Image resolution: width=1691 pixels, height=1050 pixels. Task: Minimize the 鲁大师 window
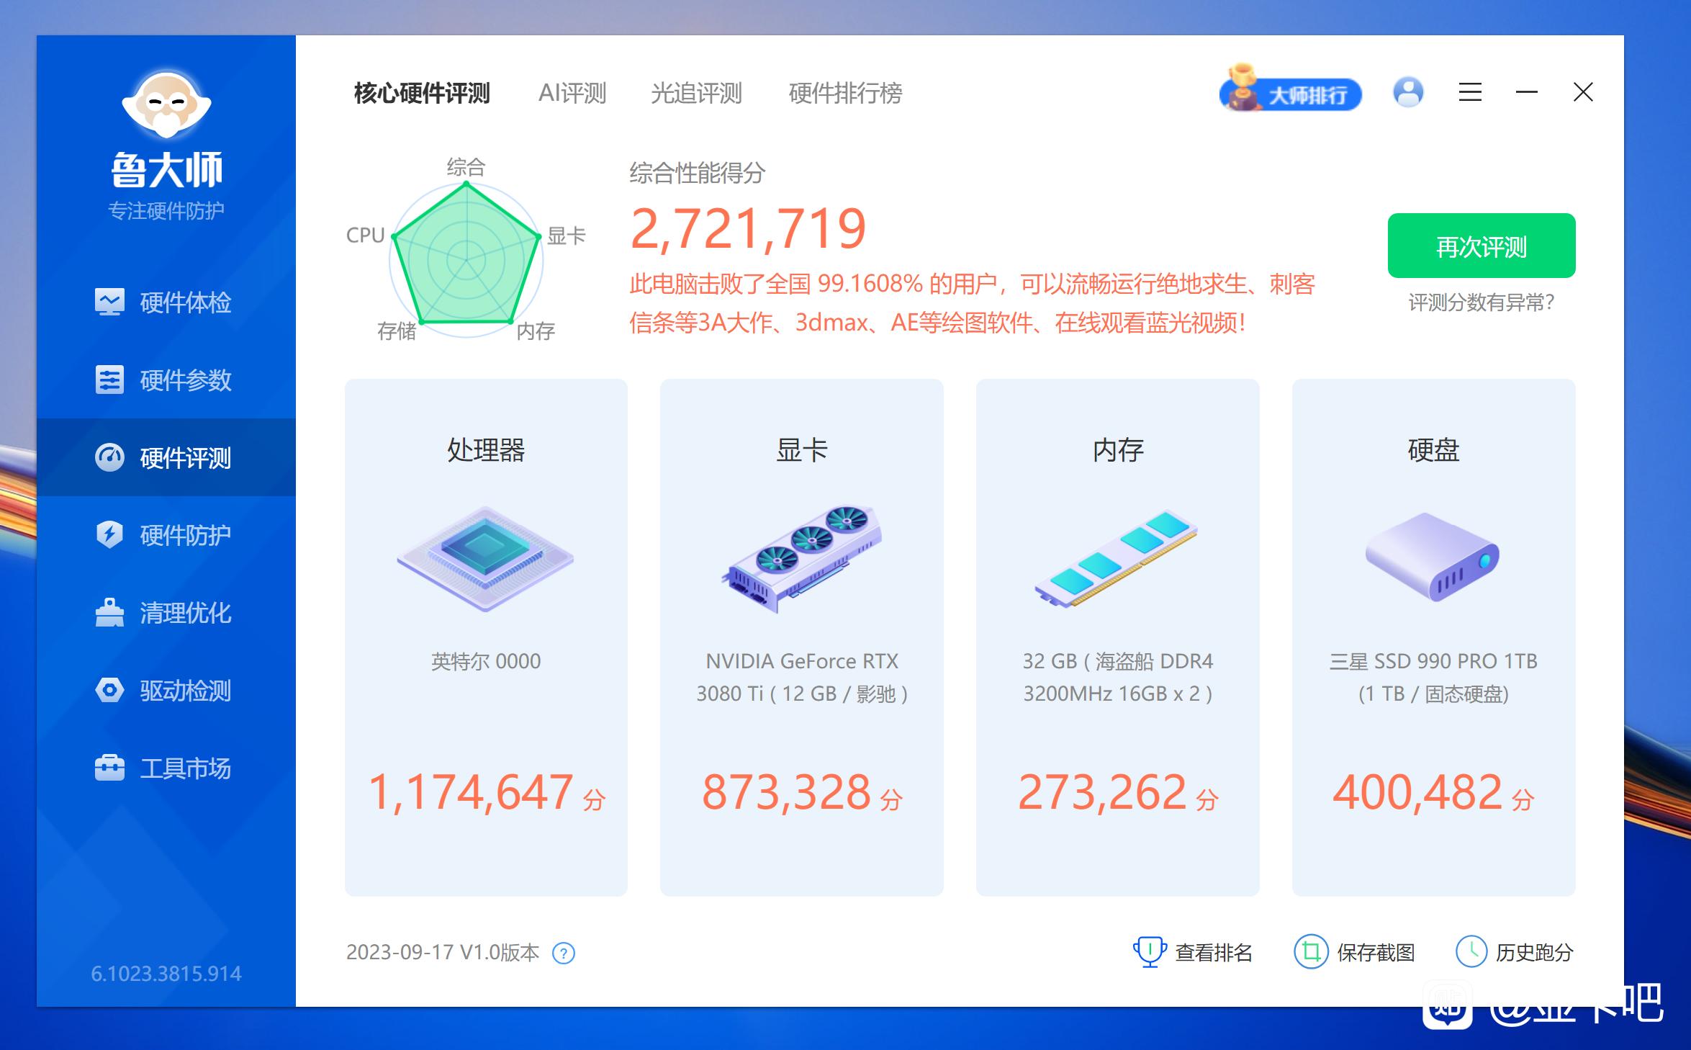pyautogui.click(x=1527, y=92)
